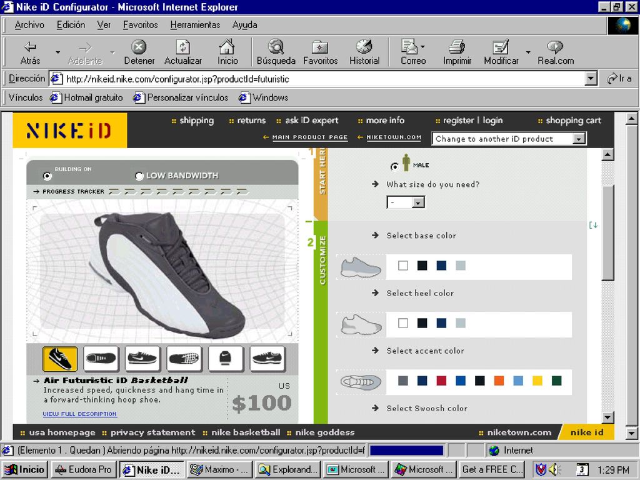This screenshot has height=480, width=640.
Task: Expand the address bar URL dropdown
Action: [x=591, y=78]
